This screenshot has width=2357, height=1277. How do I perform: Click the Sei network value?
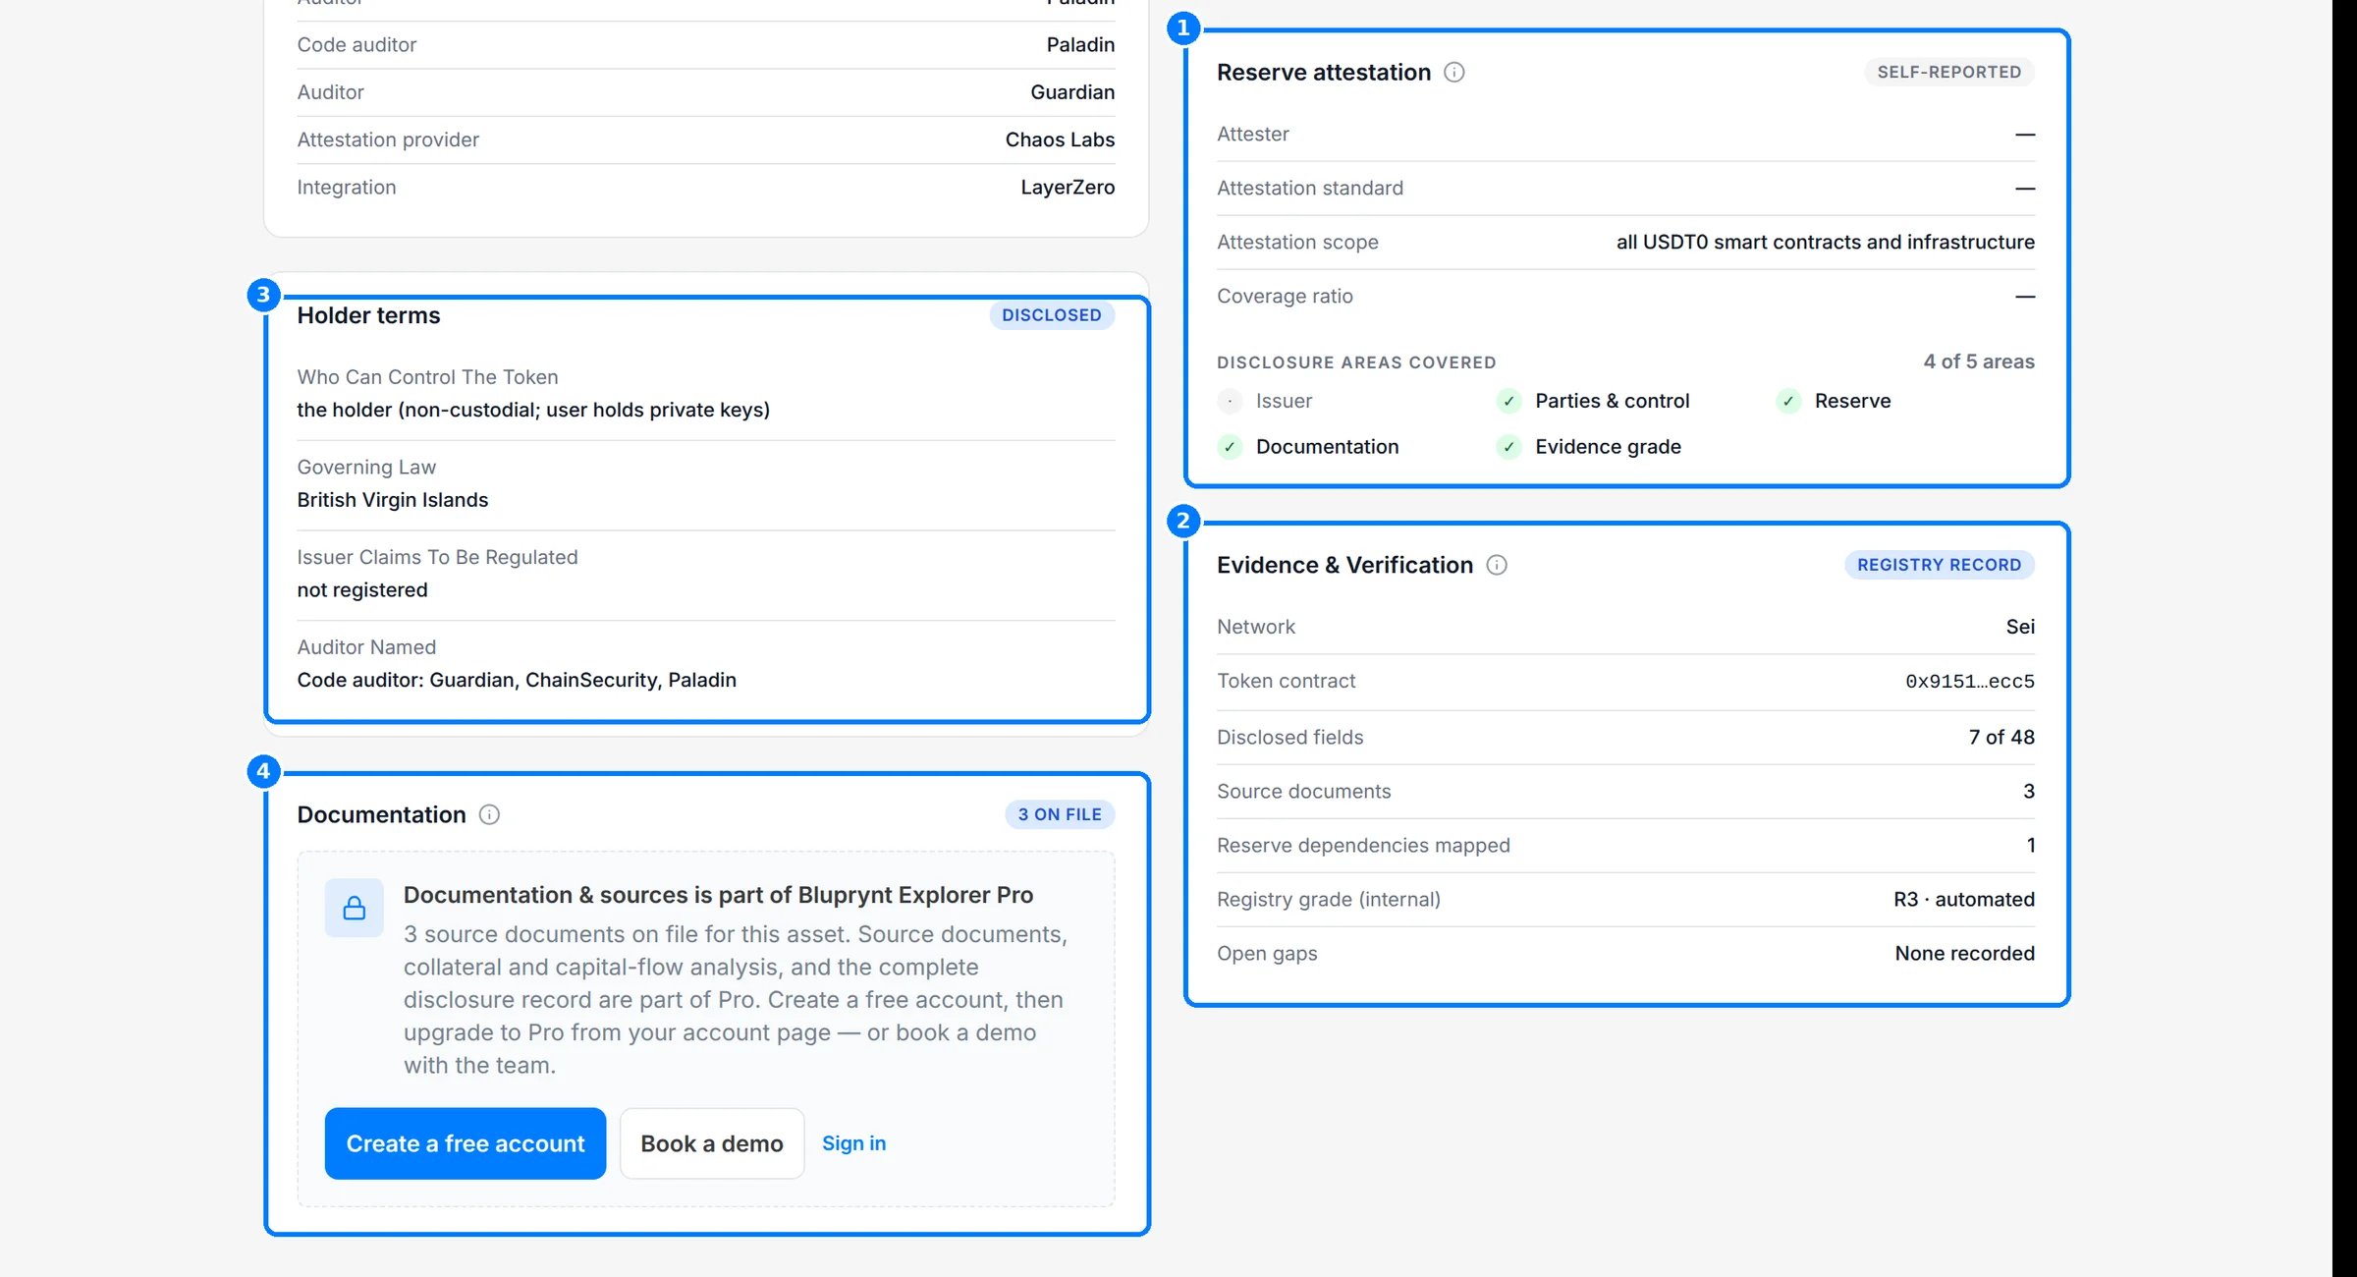coord(2020,627)
